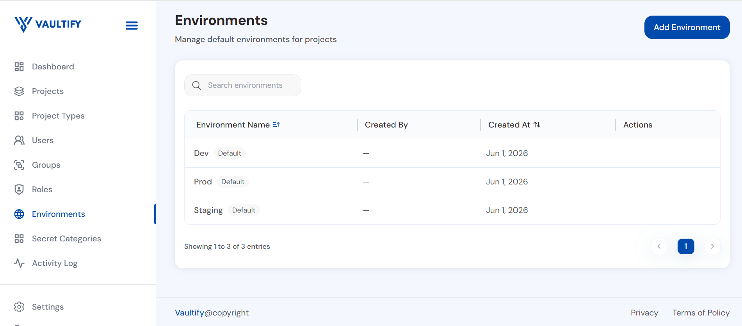Image resolution: width=742 pixels, height=326 pixels.
Task: Click the Vaultify logo
Action: pos(48,24)
